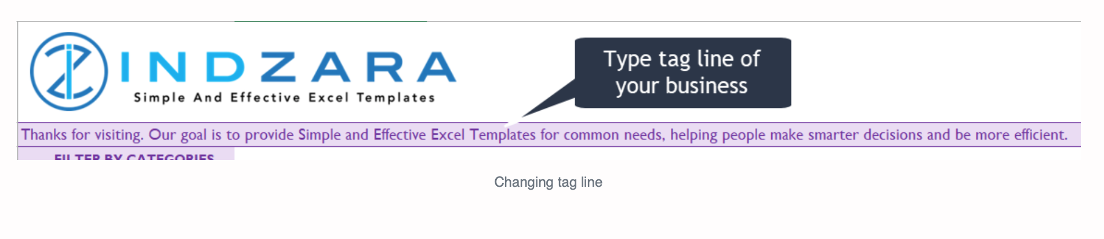
Task: Select the purple tag line cell
Action: click(549, 135)
